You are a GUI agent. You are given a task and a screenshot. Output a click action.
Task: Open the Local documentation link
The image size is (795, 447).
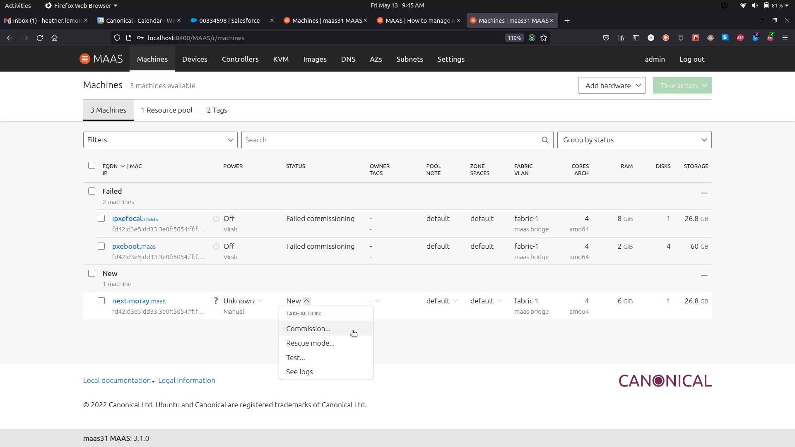(117, 380)
